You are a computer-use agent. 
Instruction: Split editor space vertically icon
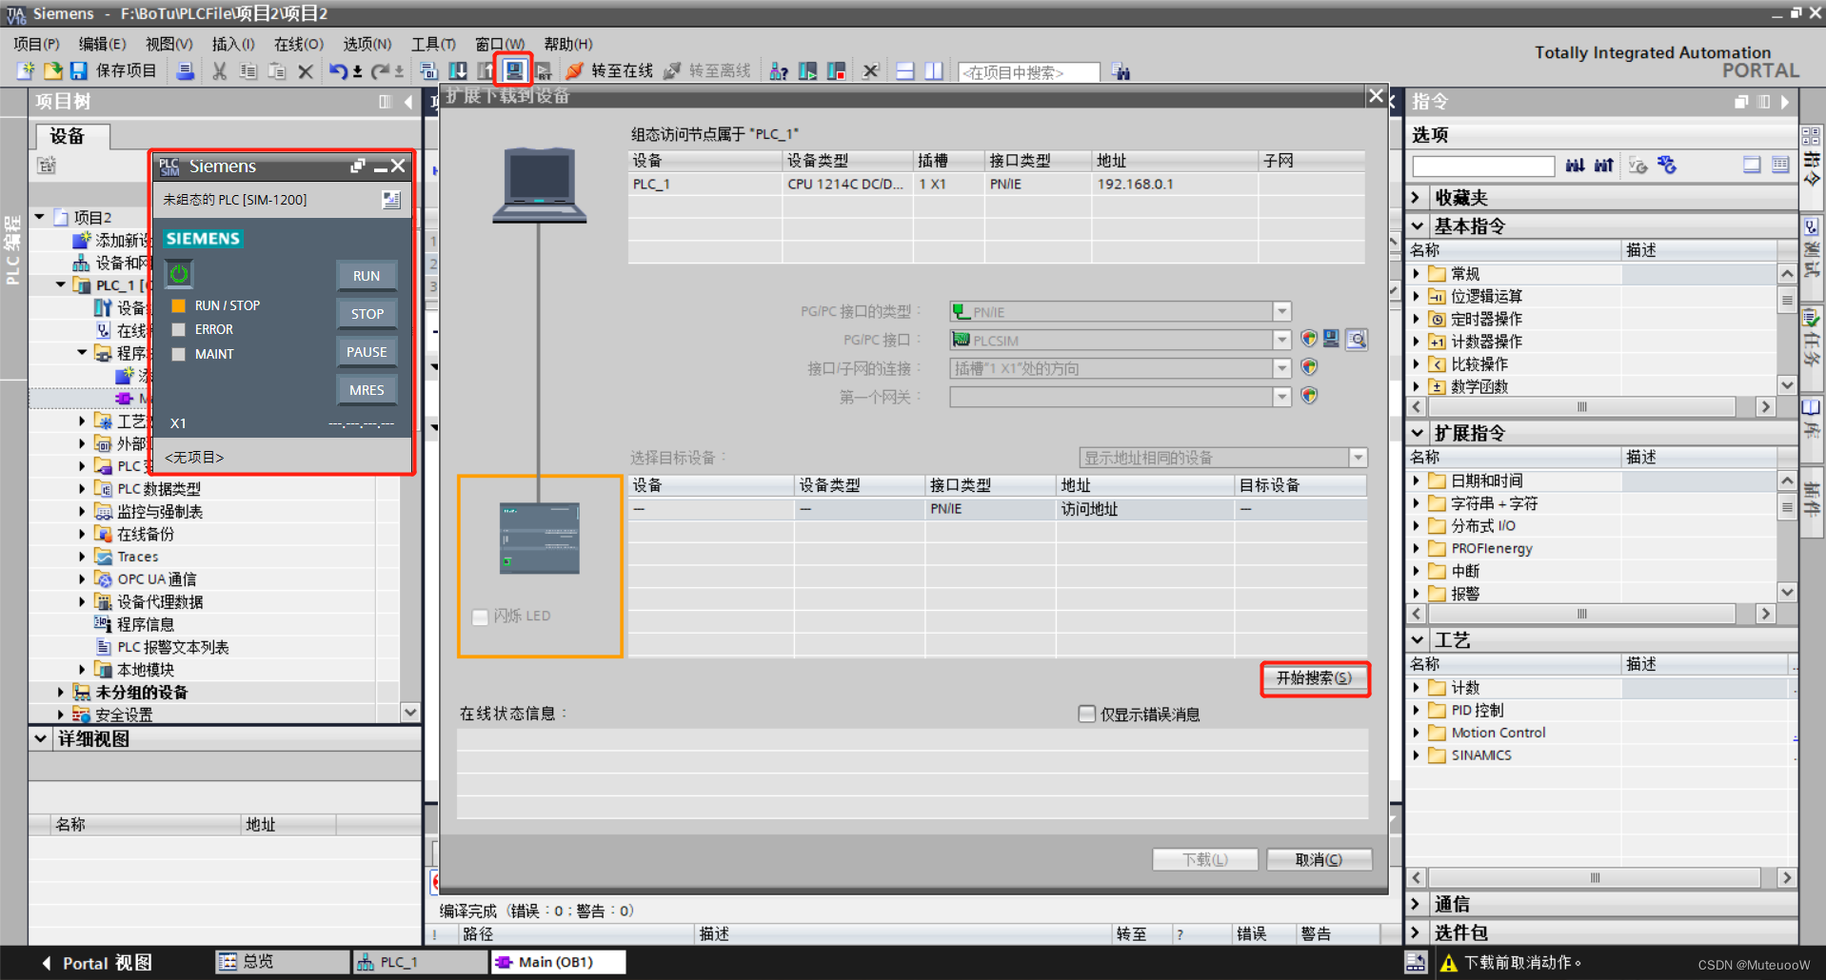(x=934, y=71)
